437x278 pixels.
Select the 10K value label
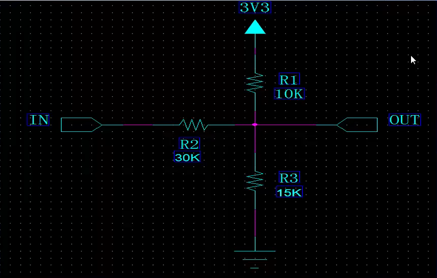pos(289,94)
